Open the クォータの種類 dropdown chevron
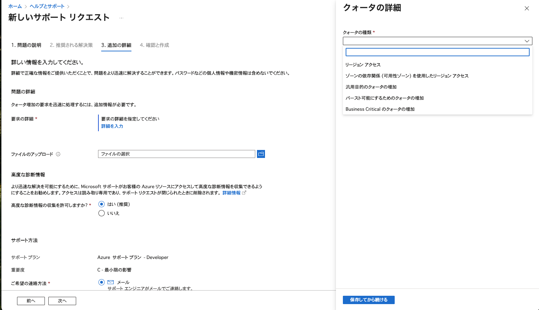 [527, 41]
